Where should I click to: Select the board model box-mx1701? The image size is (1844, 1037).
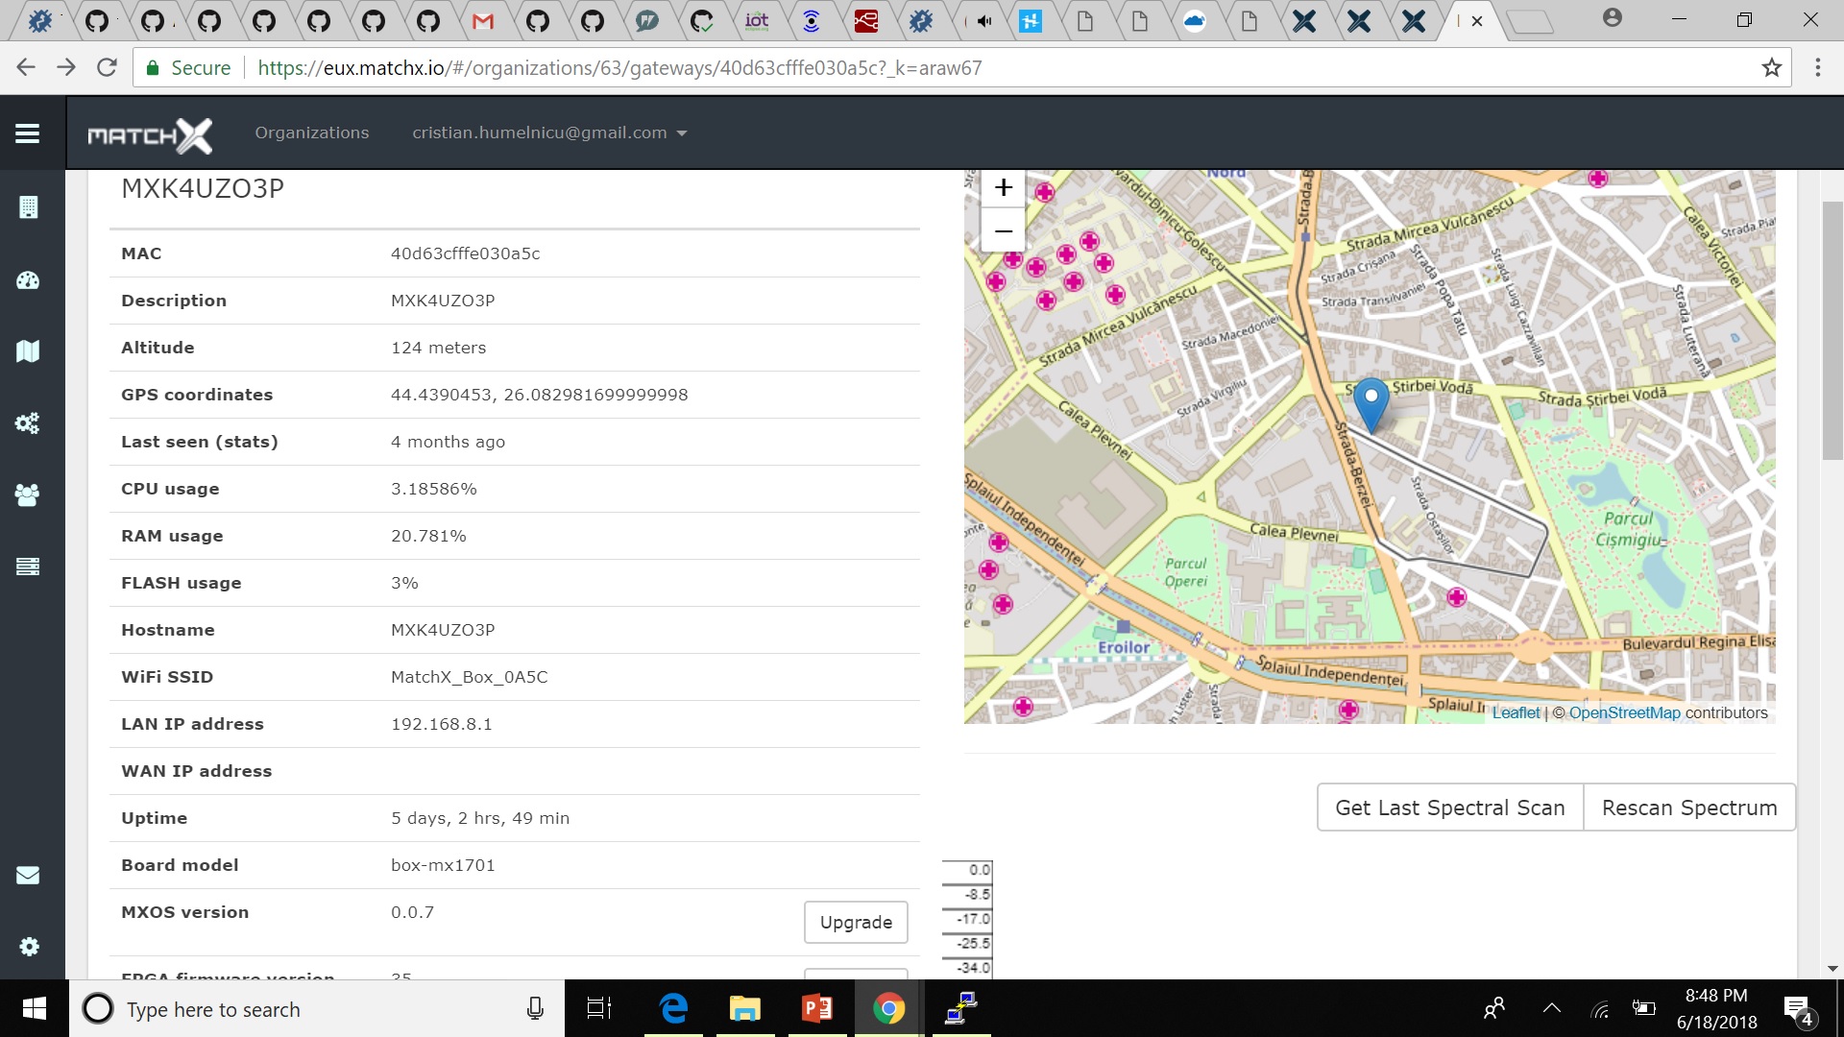444,865
